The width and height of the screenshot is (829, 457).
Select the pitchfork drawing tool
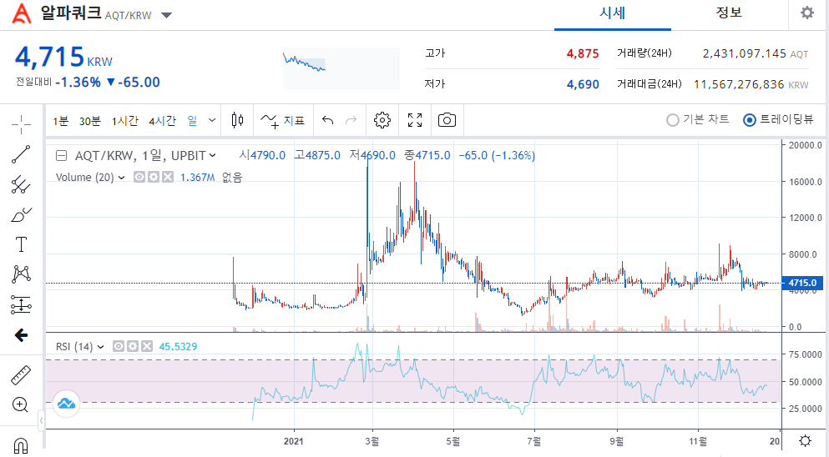21,185
